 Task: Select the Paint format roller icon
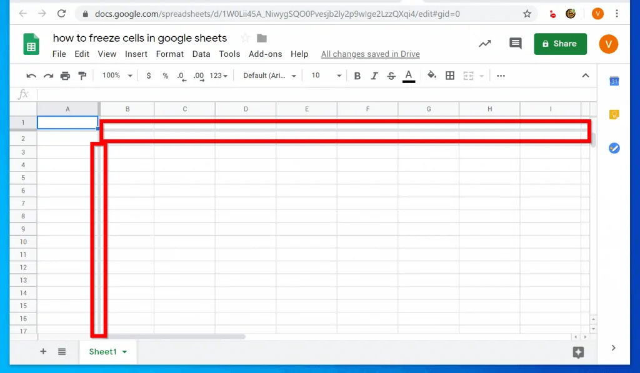click(82, 75)
